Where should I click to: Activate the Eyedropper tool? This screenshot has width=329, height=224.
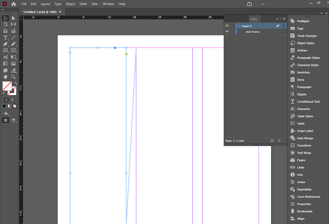pyautogui.click(x=13, y=70)
